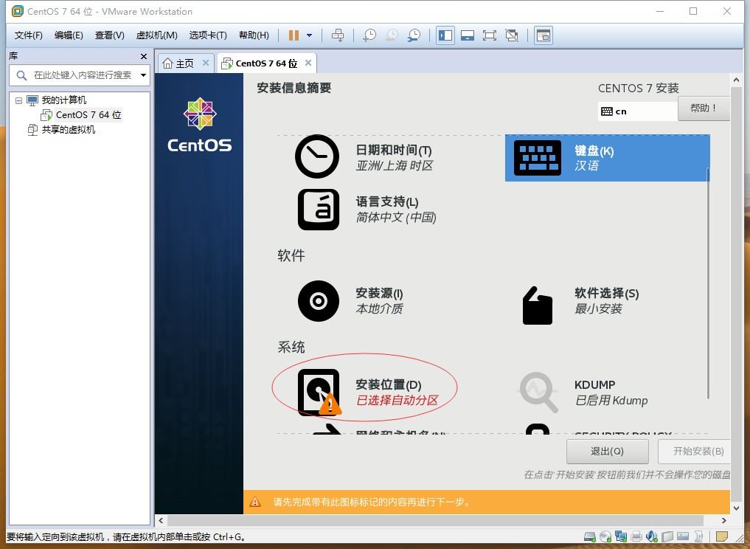Click 已选择自动分区 status text

click(x=397, y=401)
